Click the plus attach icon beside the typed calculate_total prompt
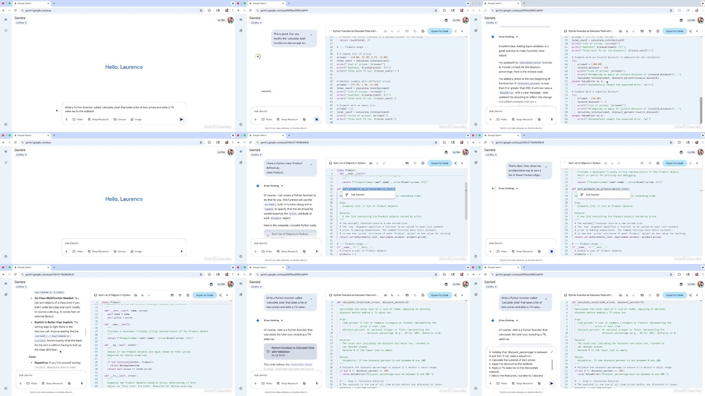Screen dimensions: 705x396 (x=66, y=119)
